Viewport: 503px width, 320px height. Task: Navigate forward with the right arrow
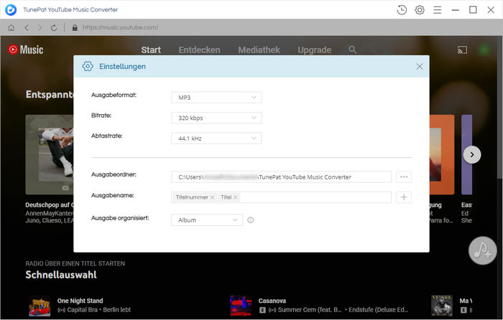(40, 27)
